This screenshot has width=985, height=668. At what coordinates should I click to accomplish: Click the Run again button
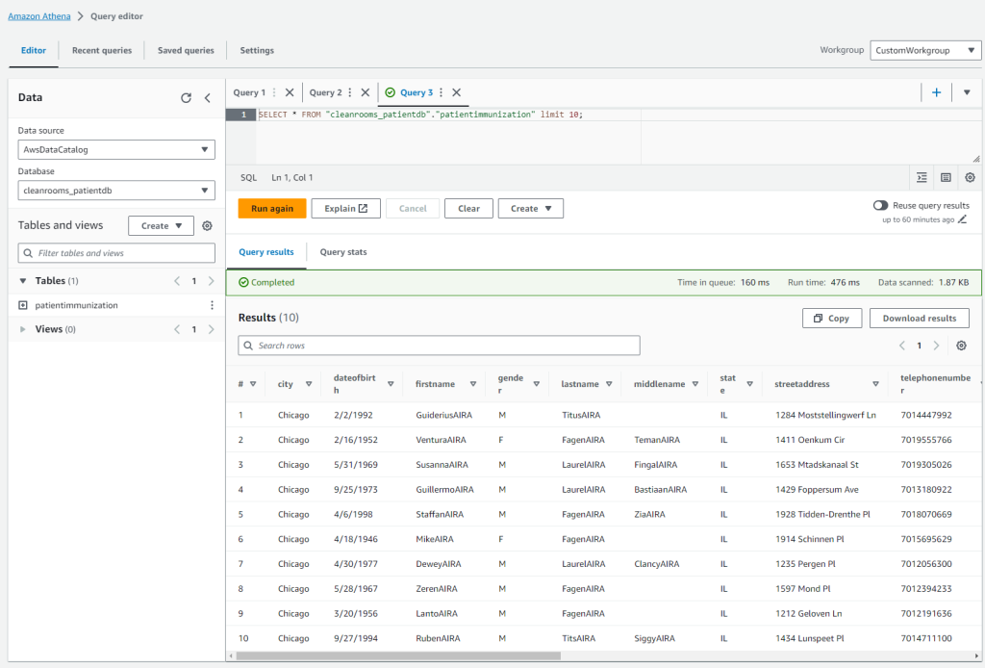click(272, 209)
